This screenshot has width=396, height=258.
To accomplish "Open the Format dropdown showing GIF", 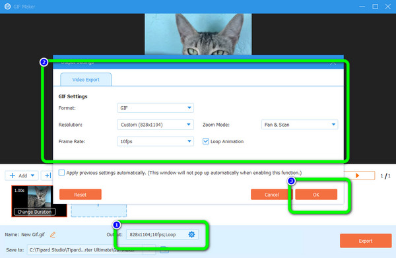I will point(155,108).
